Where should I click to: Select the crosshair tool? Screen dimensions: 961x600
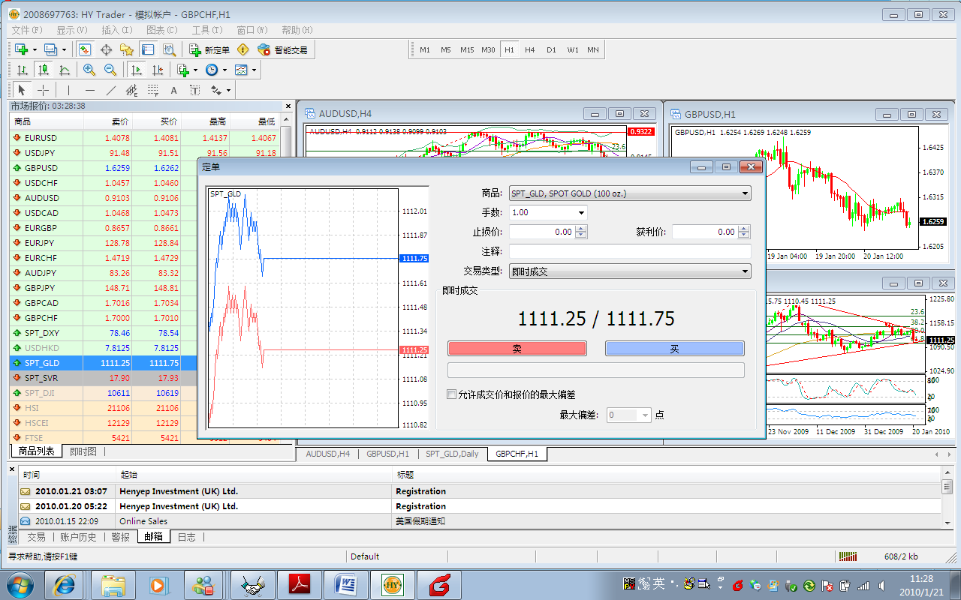pyautogui.click(x=43, y=90)
